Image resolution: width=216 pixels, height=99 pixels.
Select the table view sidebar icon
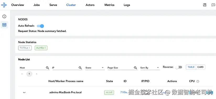click(x=4, y=25)
